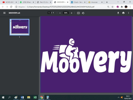
Task: Open Excel from the taskbar
Action: point(35,97)
